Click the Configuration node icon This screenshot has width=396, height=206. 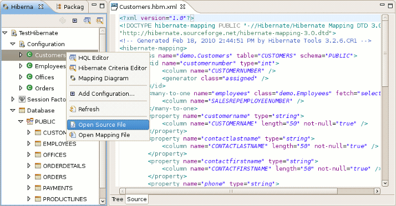point(22,44)
